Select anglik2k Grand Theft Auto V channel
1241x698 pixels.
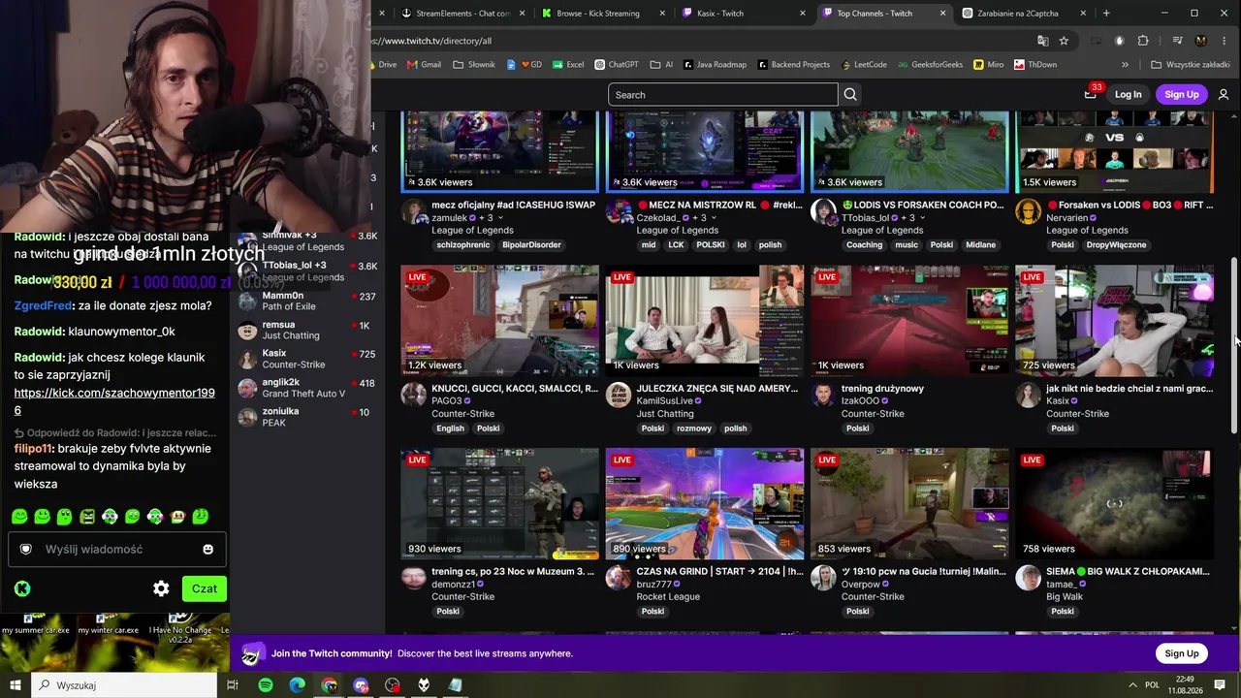pos(308,389)
